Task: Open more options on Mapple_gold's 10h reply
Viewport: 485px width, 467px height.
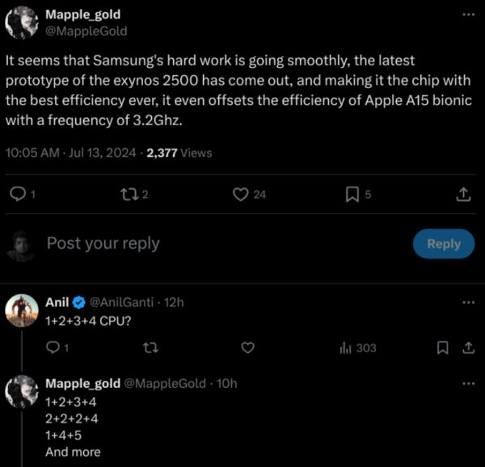Action: (467, 383)
